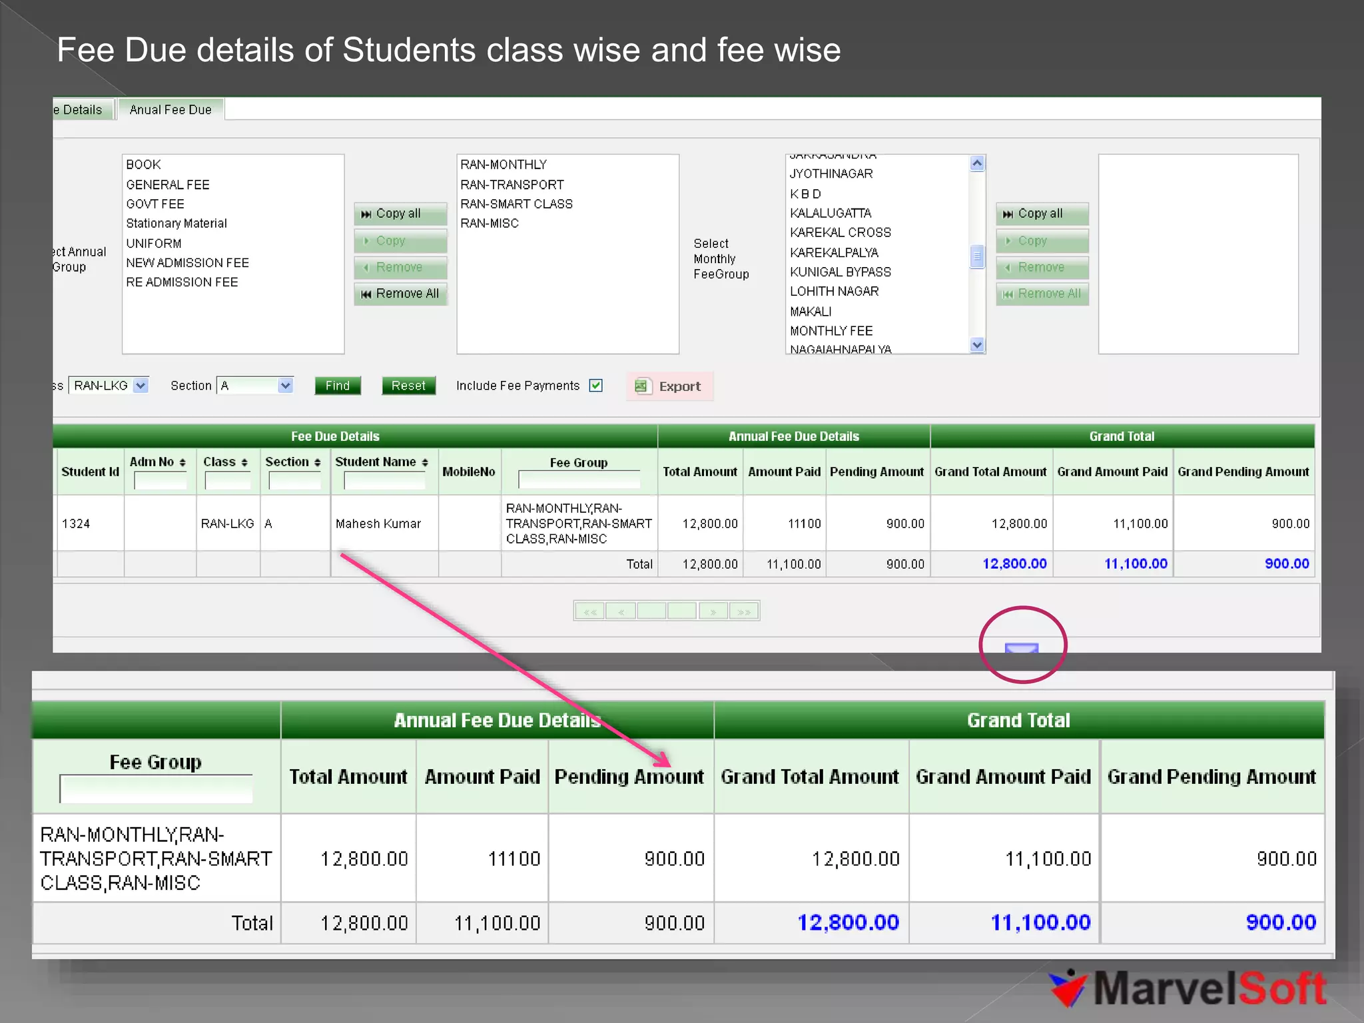This screenshot has width=1364, height=1023.
Task: Sort by Section column arrows
Action: [x=317, y=462]
